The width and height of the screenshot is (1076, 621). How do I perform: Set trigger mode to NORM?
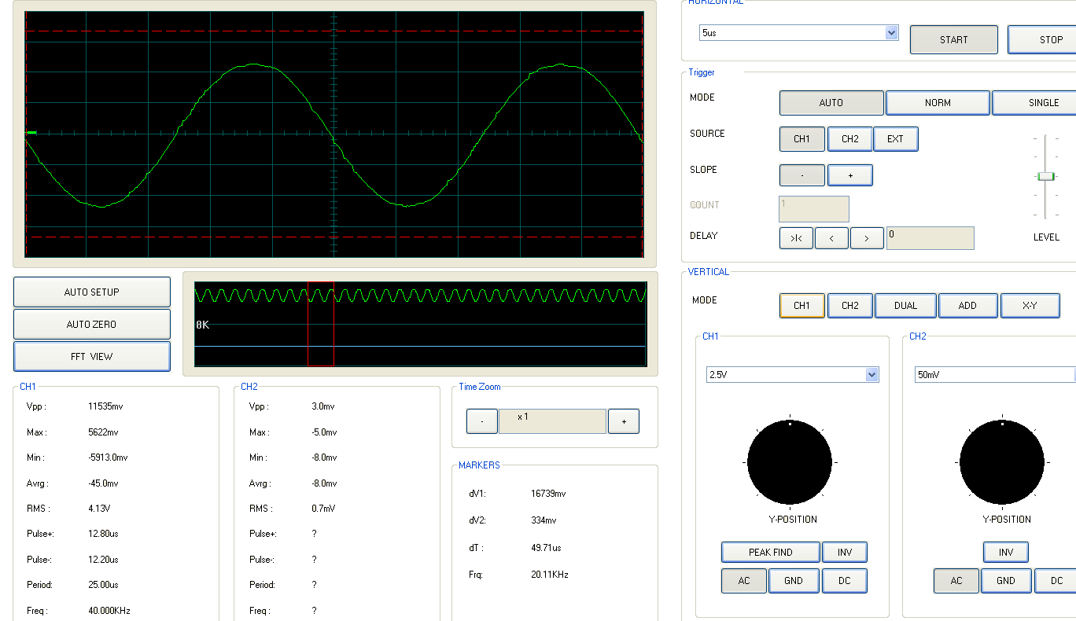point(938,103)
